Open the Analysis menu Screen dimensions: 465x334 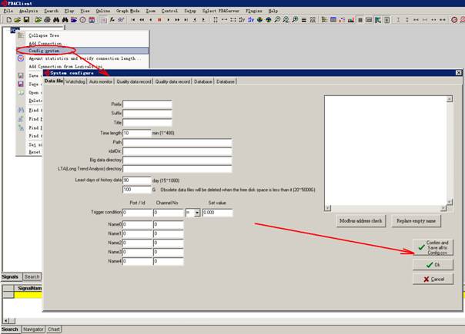pos(28,12)
